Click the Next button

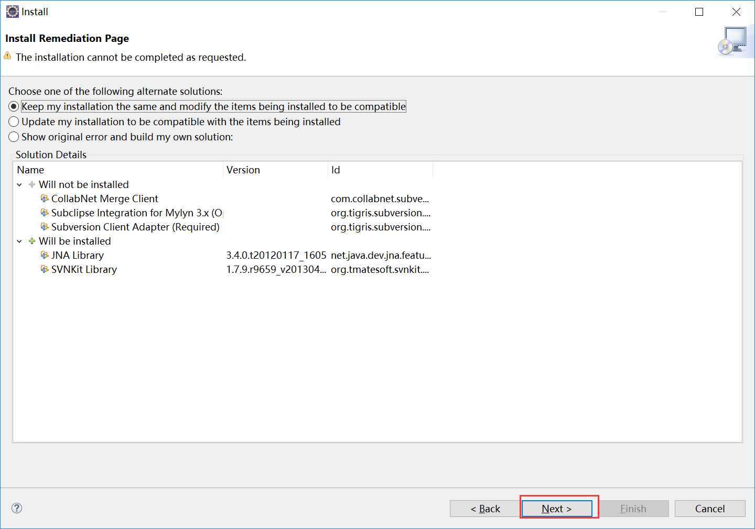[557, 509]
